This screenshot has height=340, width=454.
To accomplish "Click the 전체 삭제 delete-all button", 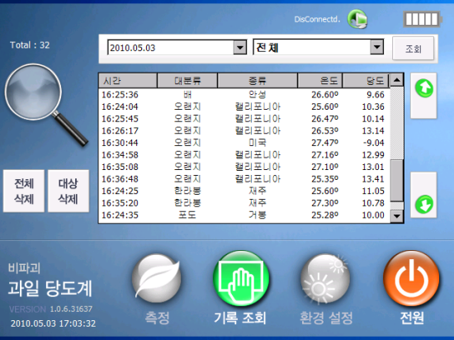I will [x=24, y=191].
